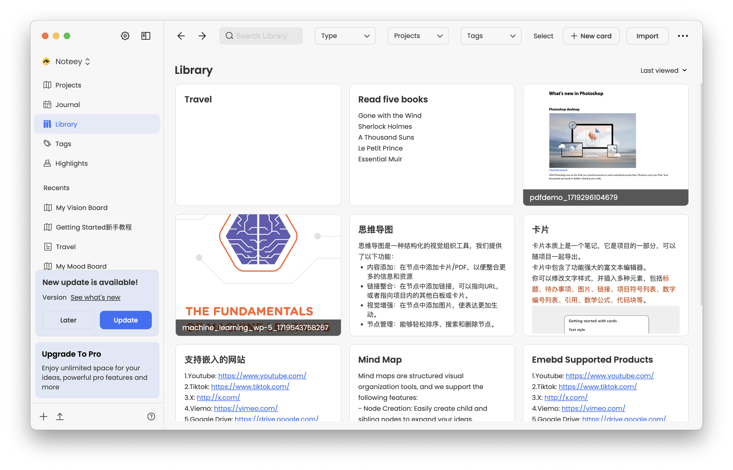This screenshot has width=733, height=470.
Task: Open the 思维导图 card
Action: (x=432, y=275)
